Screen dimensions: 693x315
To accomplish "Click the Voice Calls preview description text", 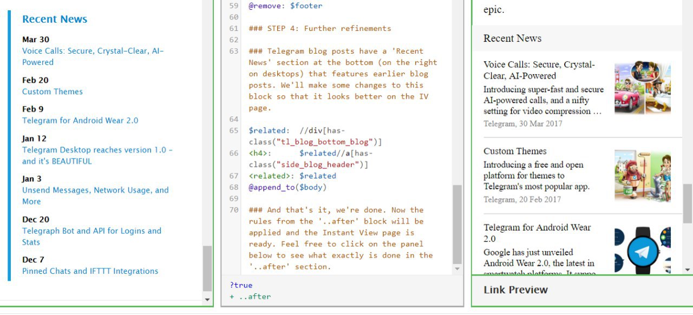I will pos(543,101).
